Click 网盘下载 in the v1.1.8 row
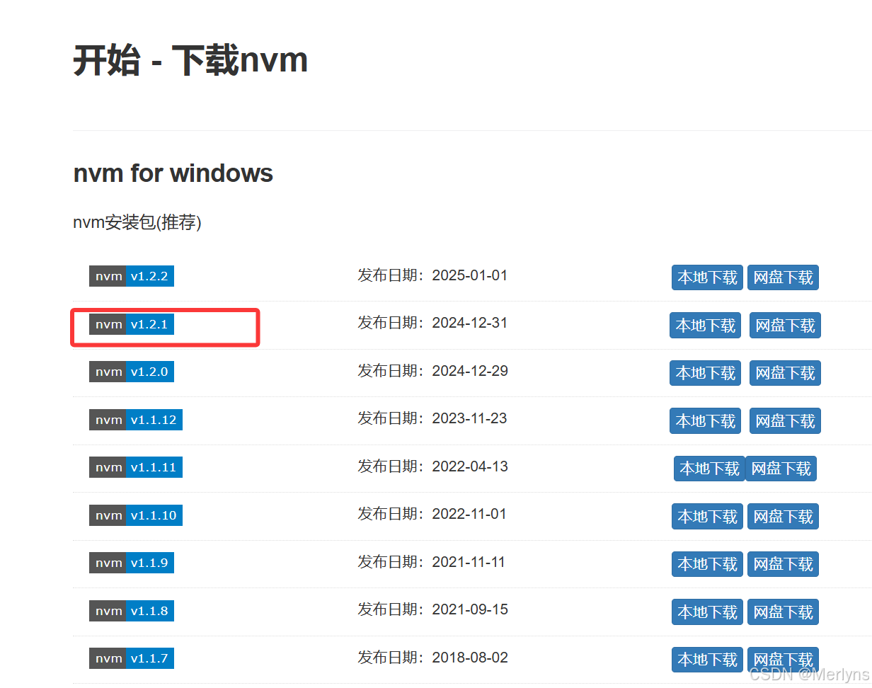Screen dimensions: 872x688 [783, 612]
